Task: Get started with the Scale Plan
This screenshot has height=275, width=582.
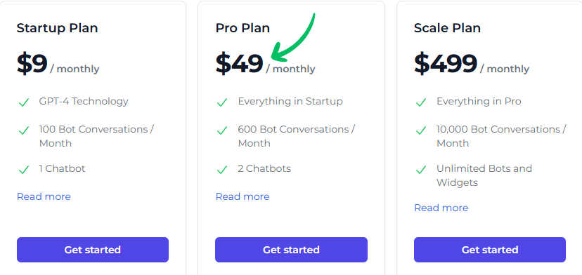Action: [490, 250]
